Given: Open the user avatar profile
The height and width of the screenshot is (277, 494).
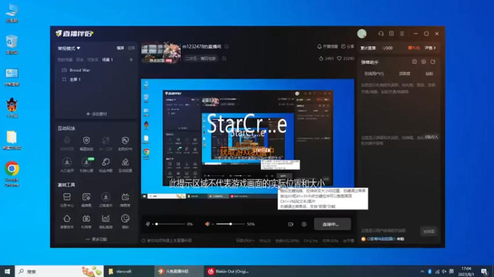Looking at the screenshot, I should pos(362,34).
